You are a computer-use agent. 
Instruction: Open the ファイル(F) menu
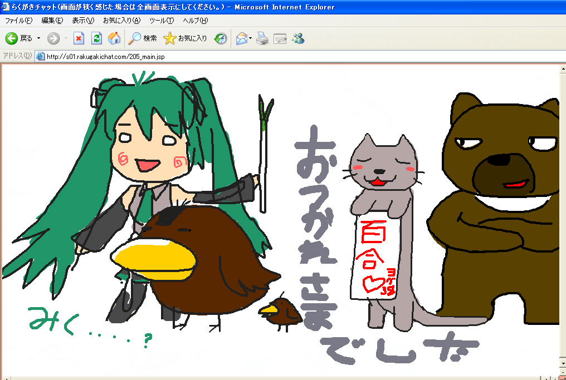19,21
